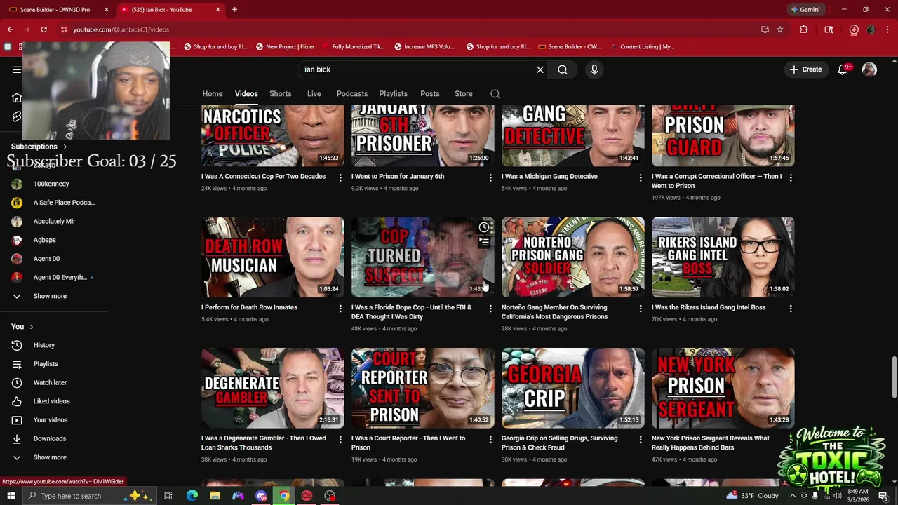Screen dimensions: 898x505
Task: Go to the Podcasts tab
Action: 352,94
